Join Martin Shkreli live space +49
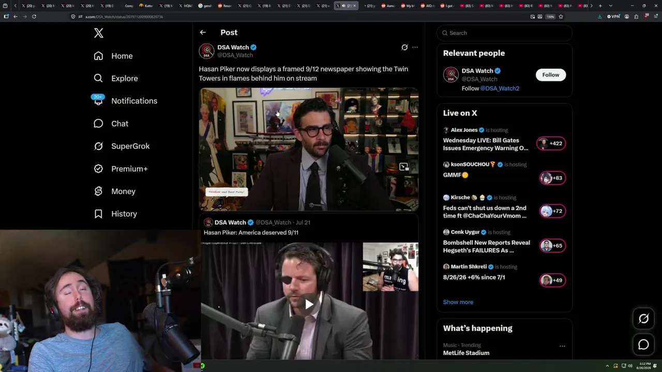Viewport: 662px width, 372px height. pyautogui.click(x=552, y=281)
